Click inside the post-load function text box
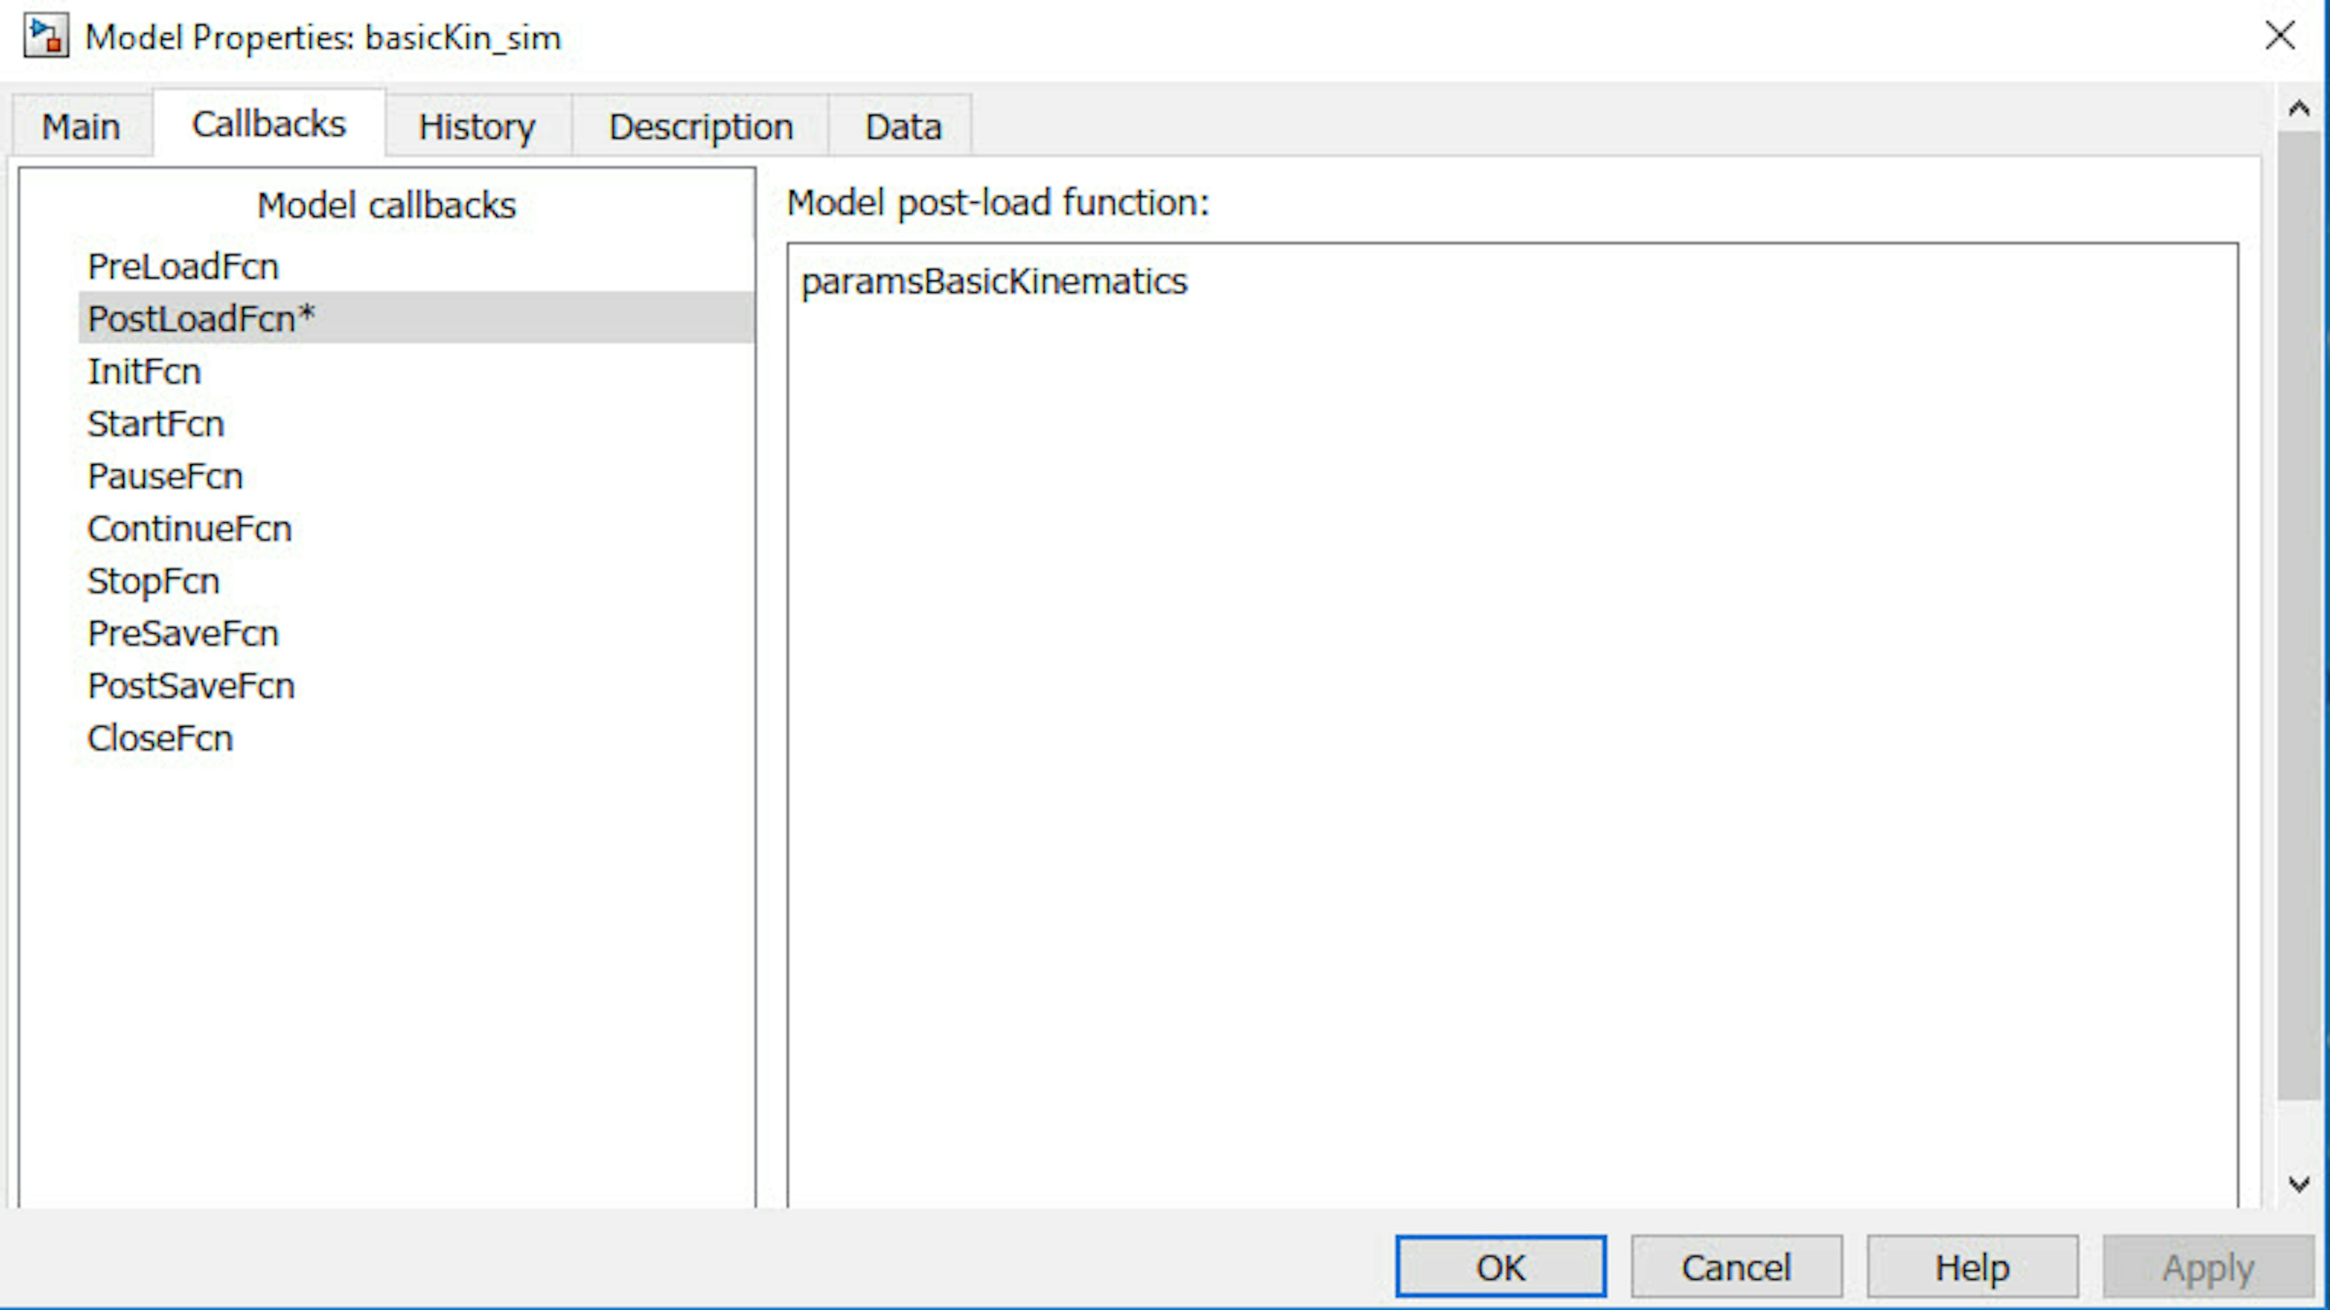 pos(1513,725)
